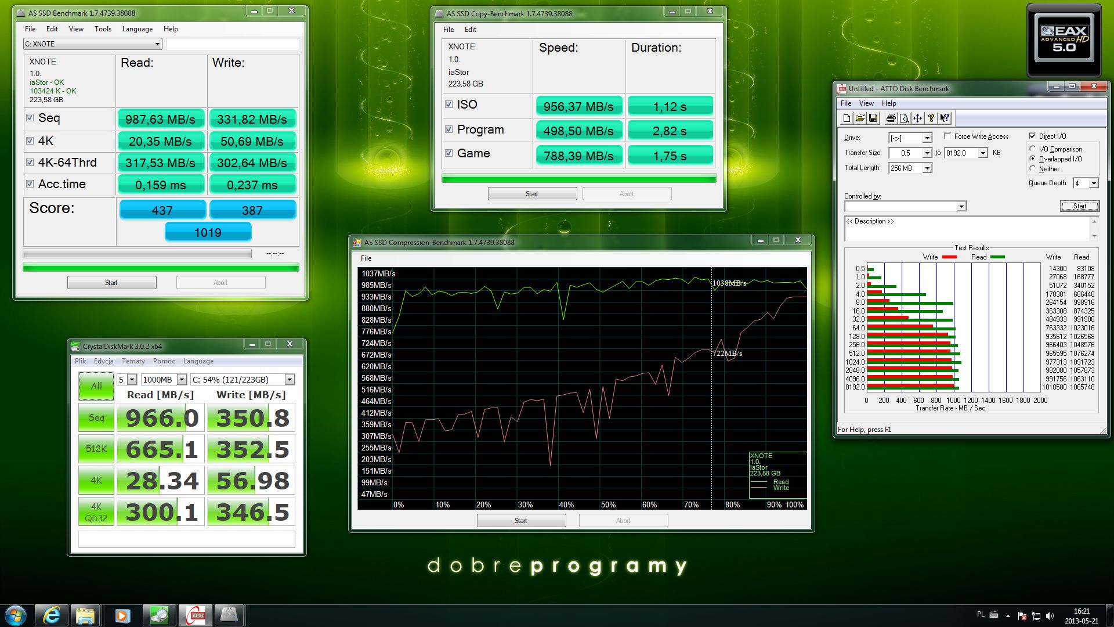The height and width of the screenshot is (627, 1114).
Task: Open a saved benchmark file in ATTO toolbar
Action: pyautogui.click(x=860, y=118)
